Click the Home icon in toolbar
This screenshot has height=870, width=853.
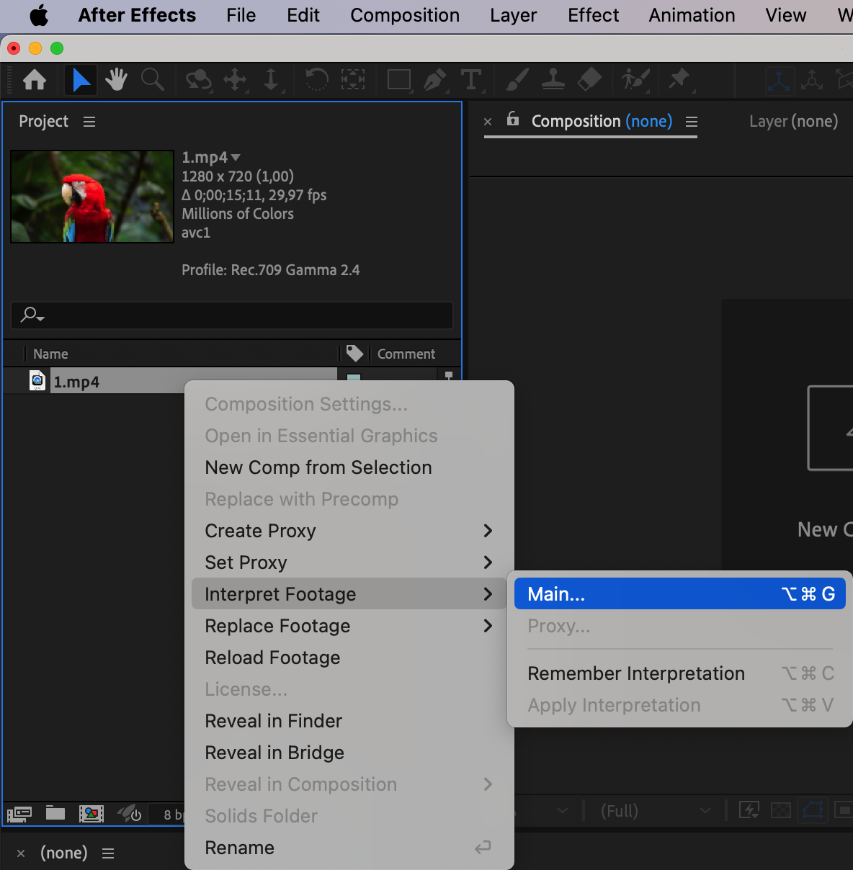pyautogui.click(x=35, y=80)
